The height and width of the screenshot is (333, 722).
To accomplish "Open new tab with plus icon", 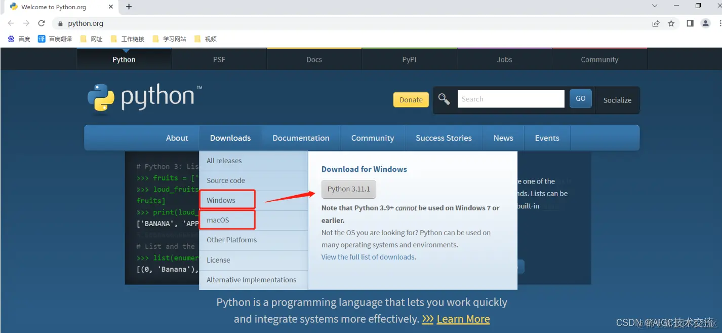I will [129, 7].
